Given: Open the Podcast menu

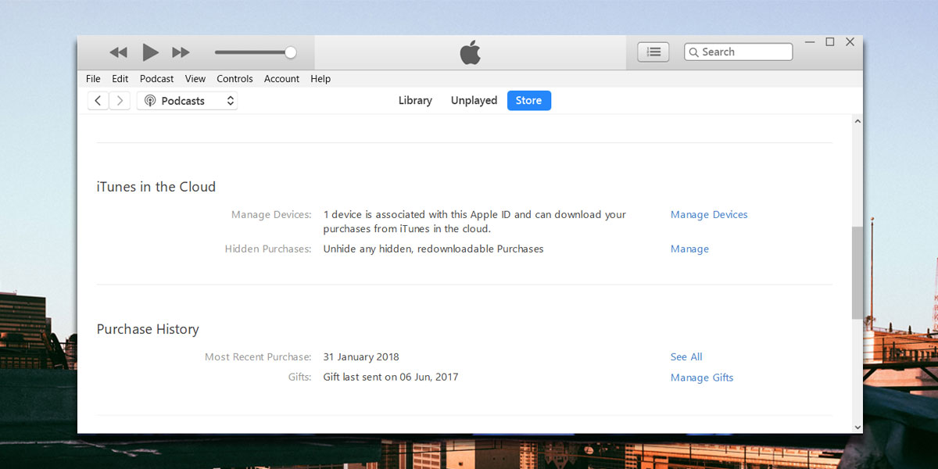Looking at the screenshot, I should click(x=156, y=79).
